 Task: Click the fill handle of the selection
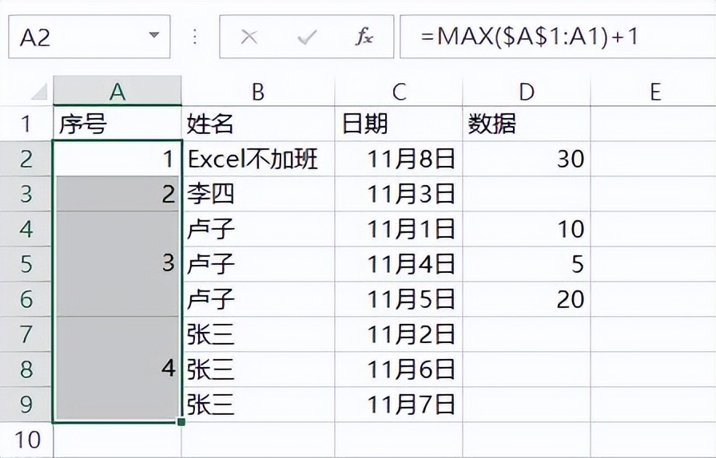[181, 422]
